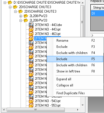Click the vertical scrollbar down arrow of tree
This screenshot has height=113, width=104.
click(x=83, y=105)
